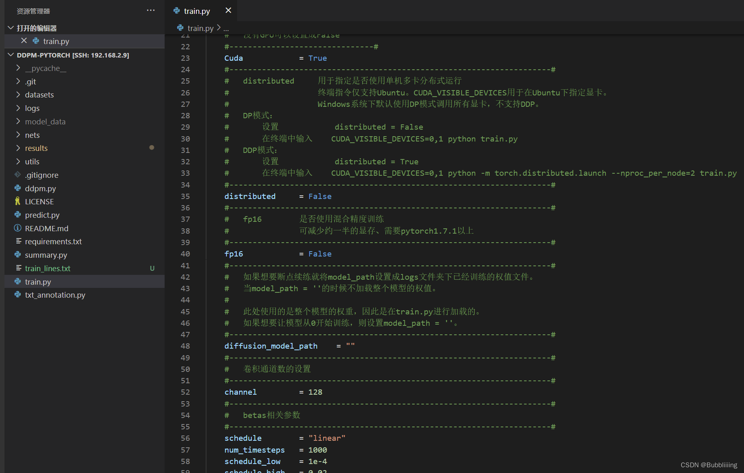Expand the __pycache__ folder
Viewport: 744px width, 473px height.
point(18,68)
